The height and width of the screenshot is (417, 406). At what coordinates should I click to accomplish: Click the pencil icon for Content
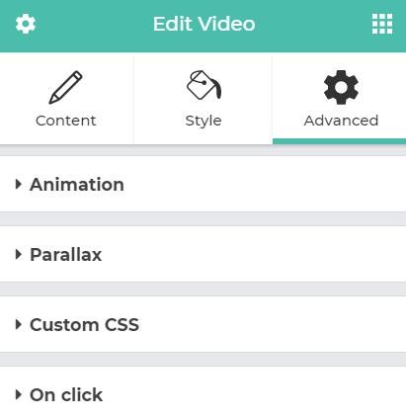[x=66, y=87]
